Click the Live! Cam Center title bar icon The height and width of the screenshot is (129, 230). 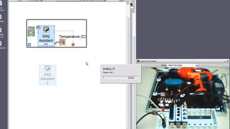tap(138, 61)
